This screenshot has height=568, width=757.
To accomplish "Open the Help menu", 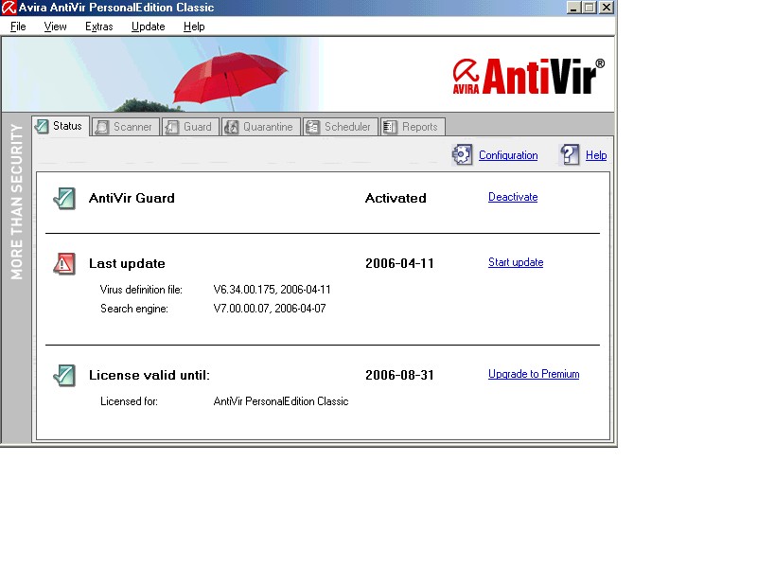I will tap(194, 27).
